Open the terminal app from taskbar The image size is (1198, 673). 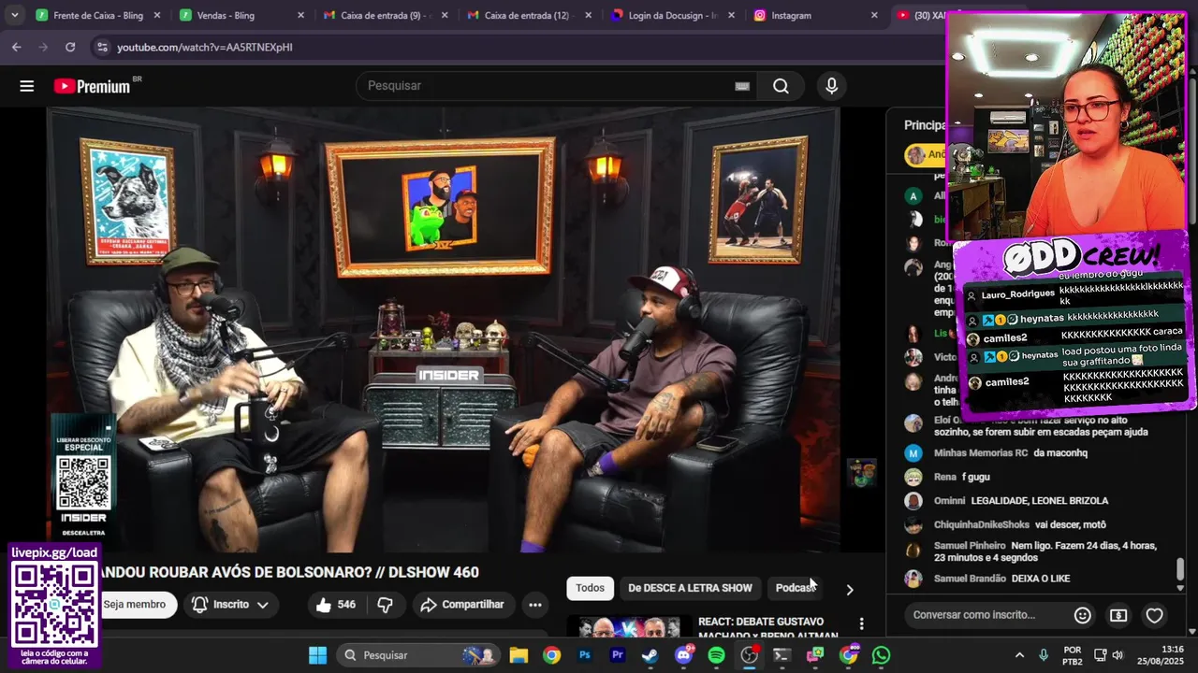782,655
